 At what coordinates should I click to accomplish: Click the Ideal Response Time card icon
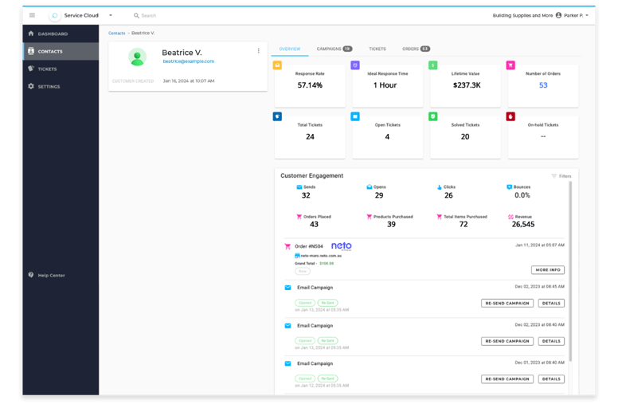[x=355, y=65]
